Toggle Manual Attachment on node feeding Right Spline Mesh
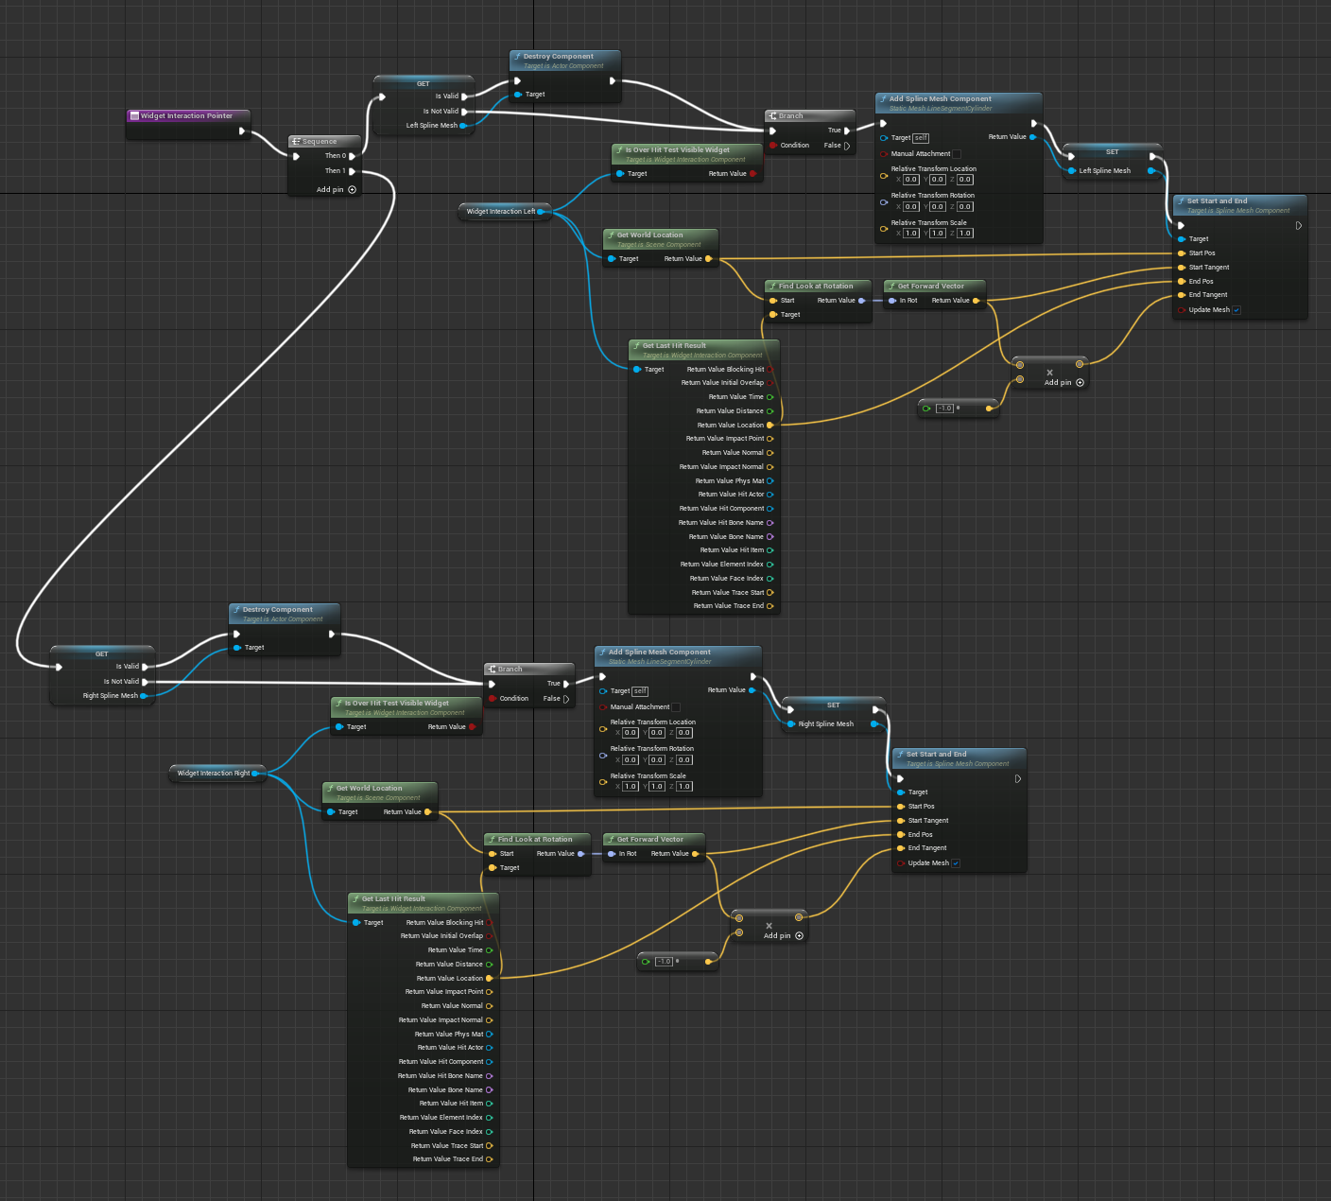The image size is (1331, 1201). click(675, 707)
